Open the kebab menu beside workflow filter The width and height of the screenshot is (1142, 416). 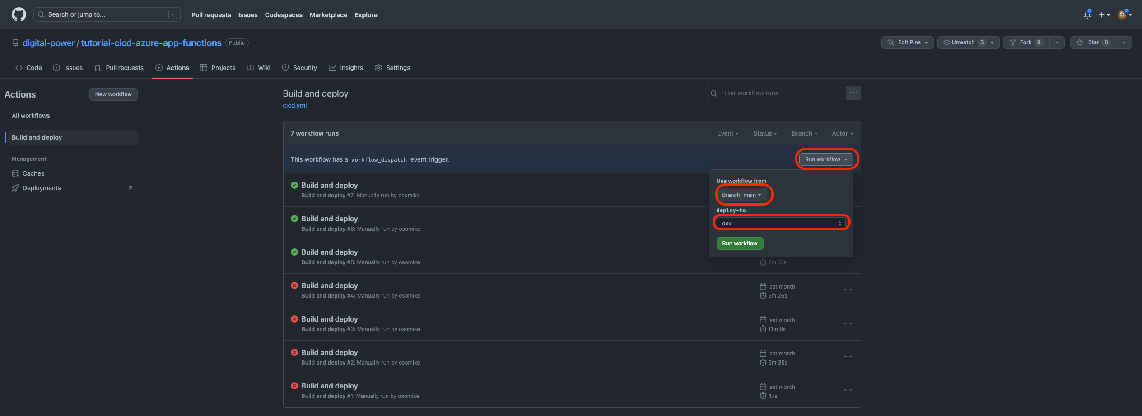[x=853, y=93]
